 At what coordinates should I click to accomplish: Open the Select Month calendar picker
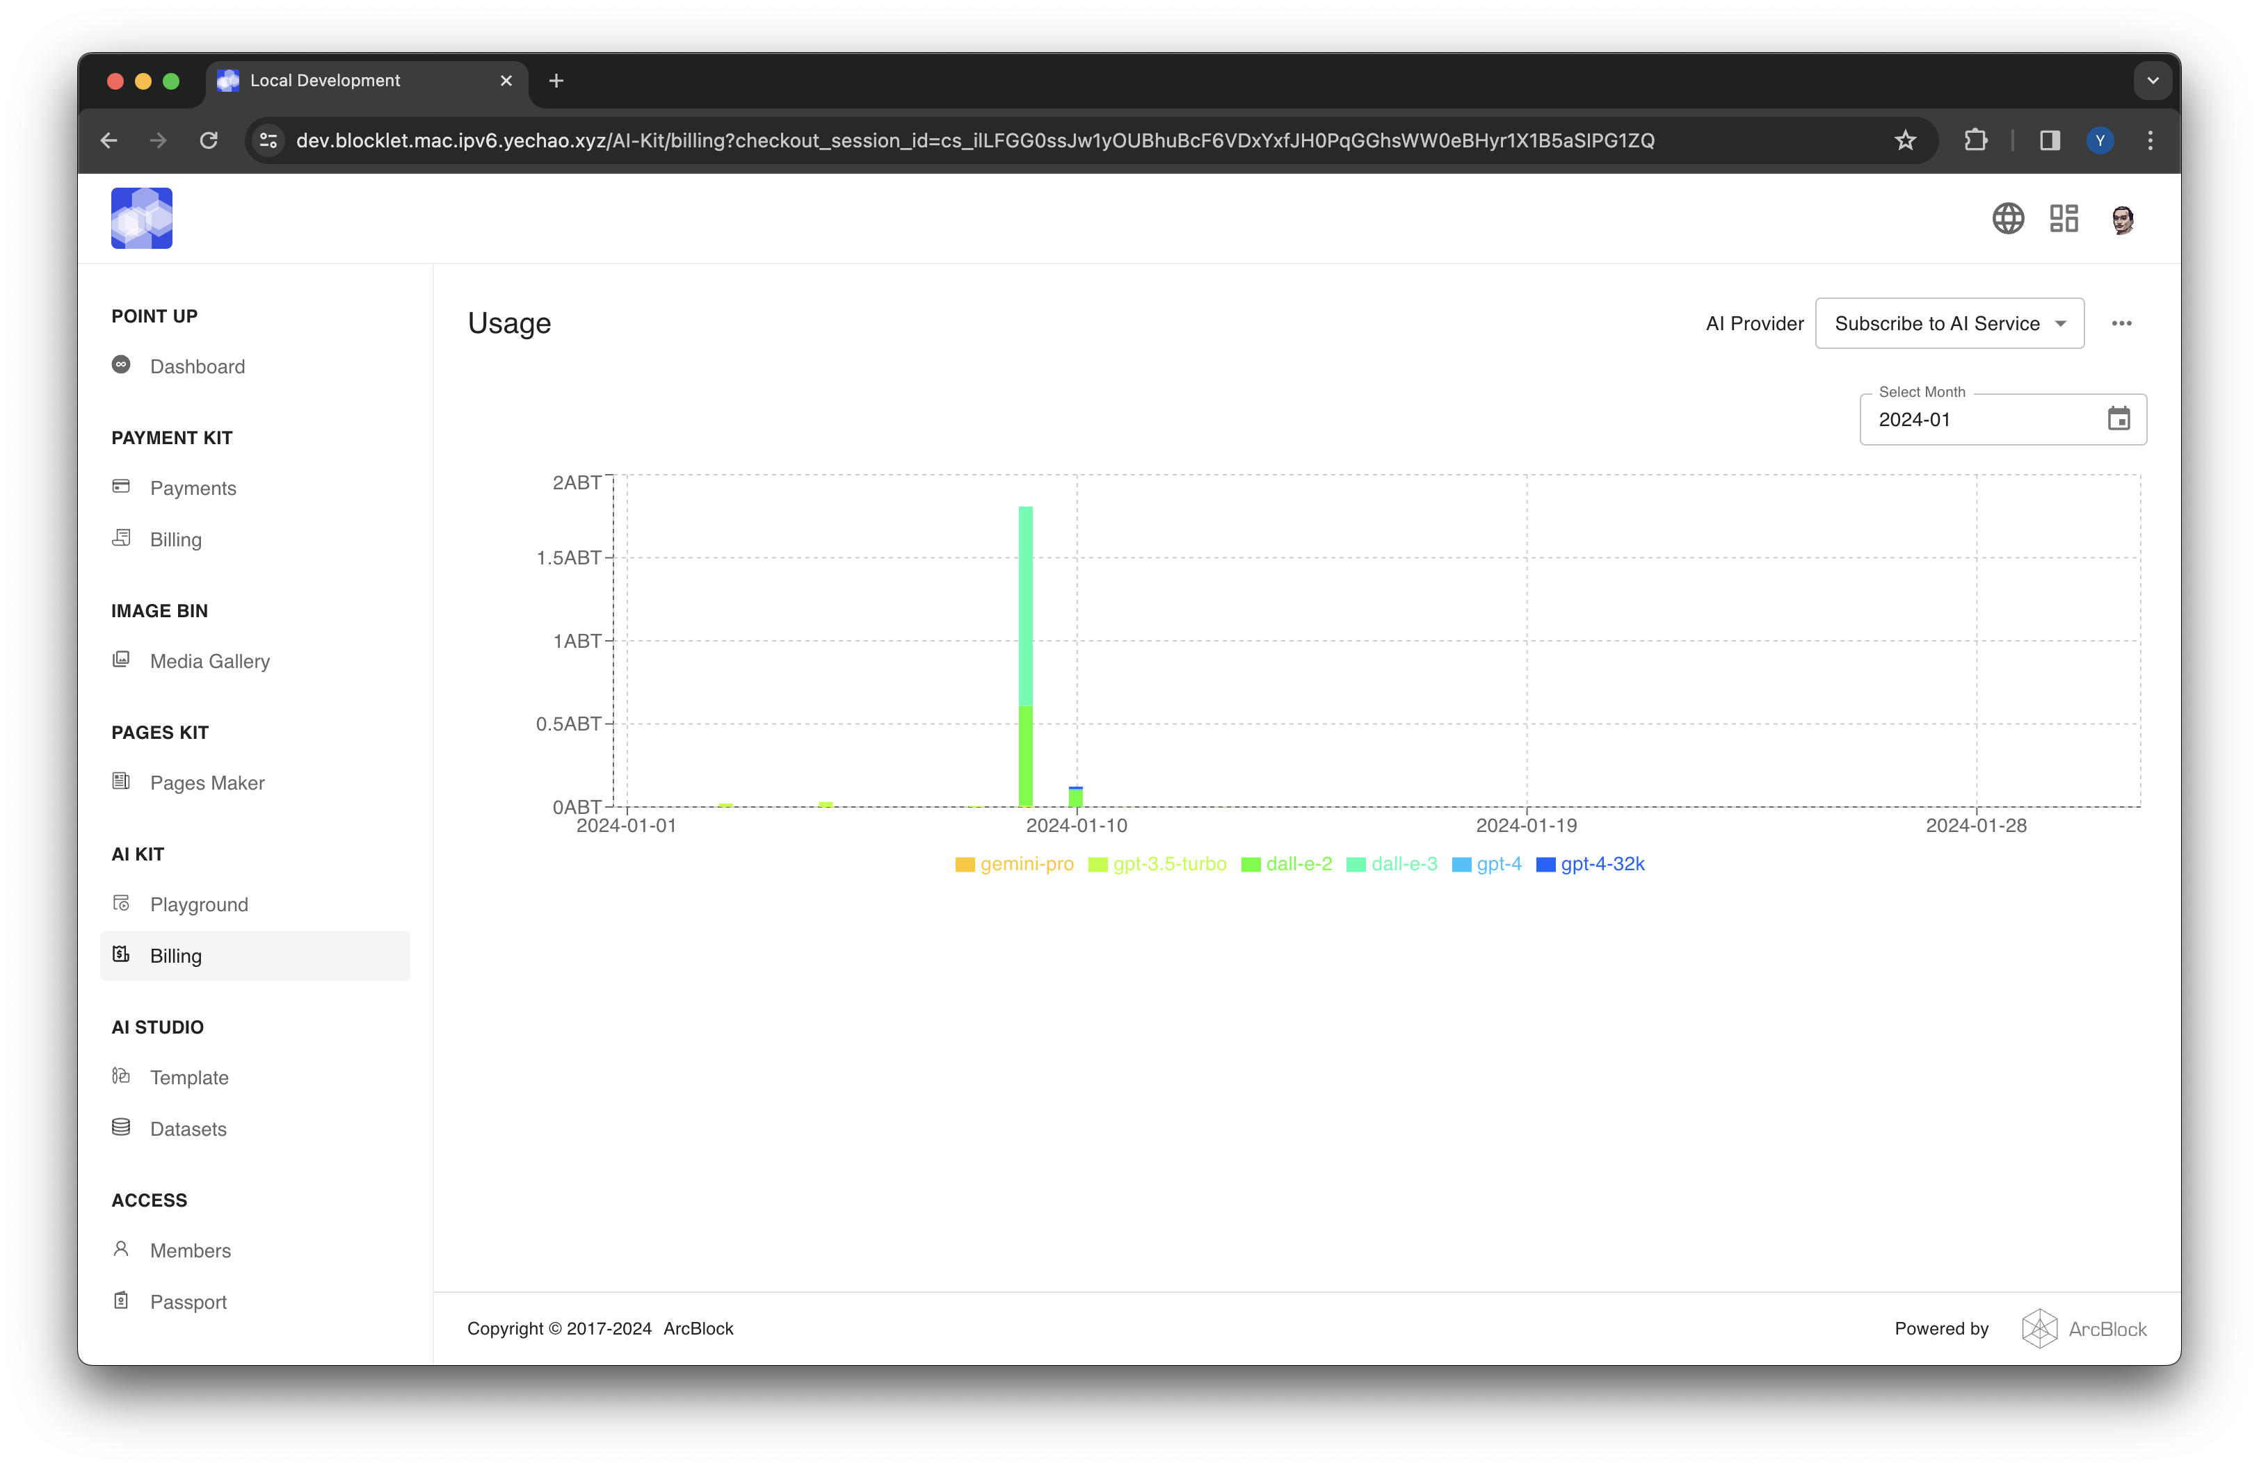(x=2119, y=418)
